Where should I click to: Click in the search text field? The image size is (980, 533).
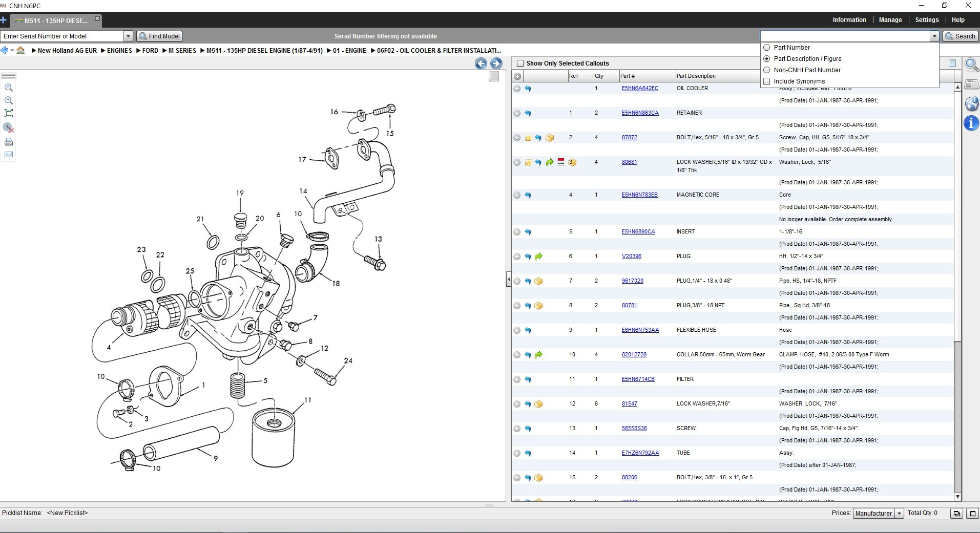coord(845,36)
